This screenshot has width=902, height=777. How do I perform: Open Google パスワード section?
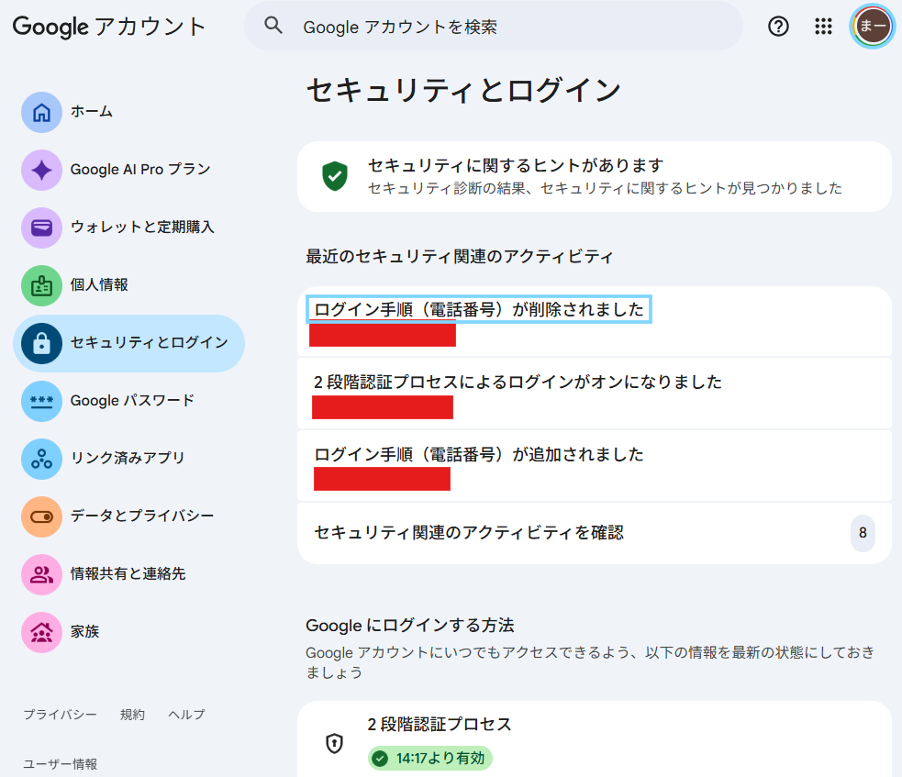pos(128,401)
